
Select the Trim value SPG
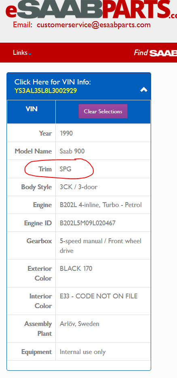click(65, 169)
